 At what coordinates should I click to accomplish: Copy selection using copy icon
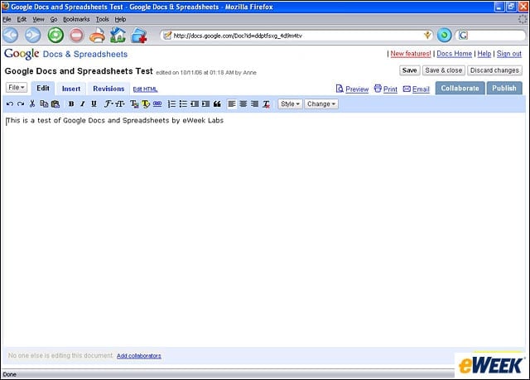44,104
